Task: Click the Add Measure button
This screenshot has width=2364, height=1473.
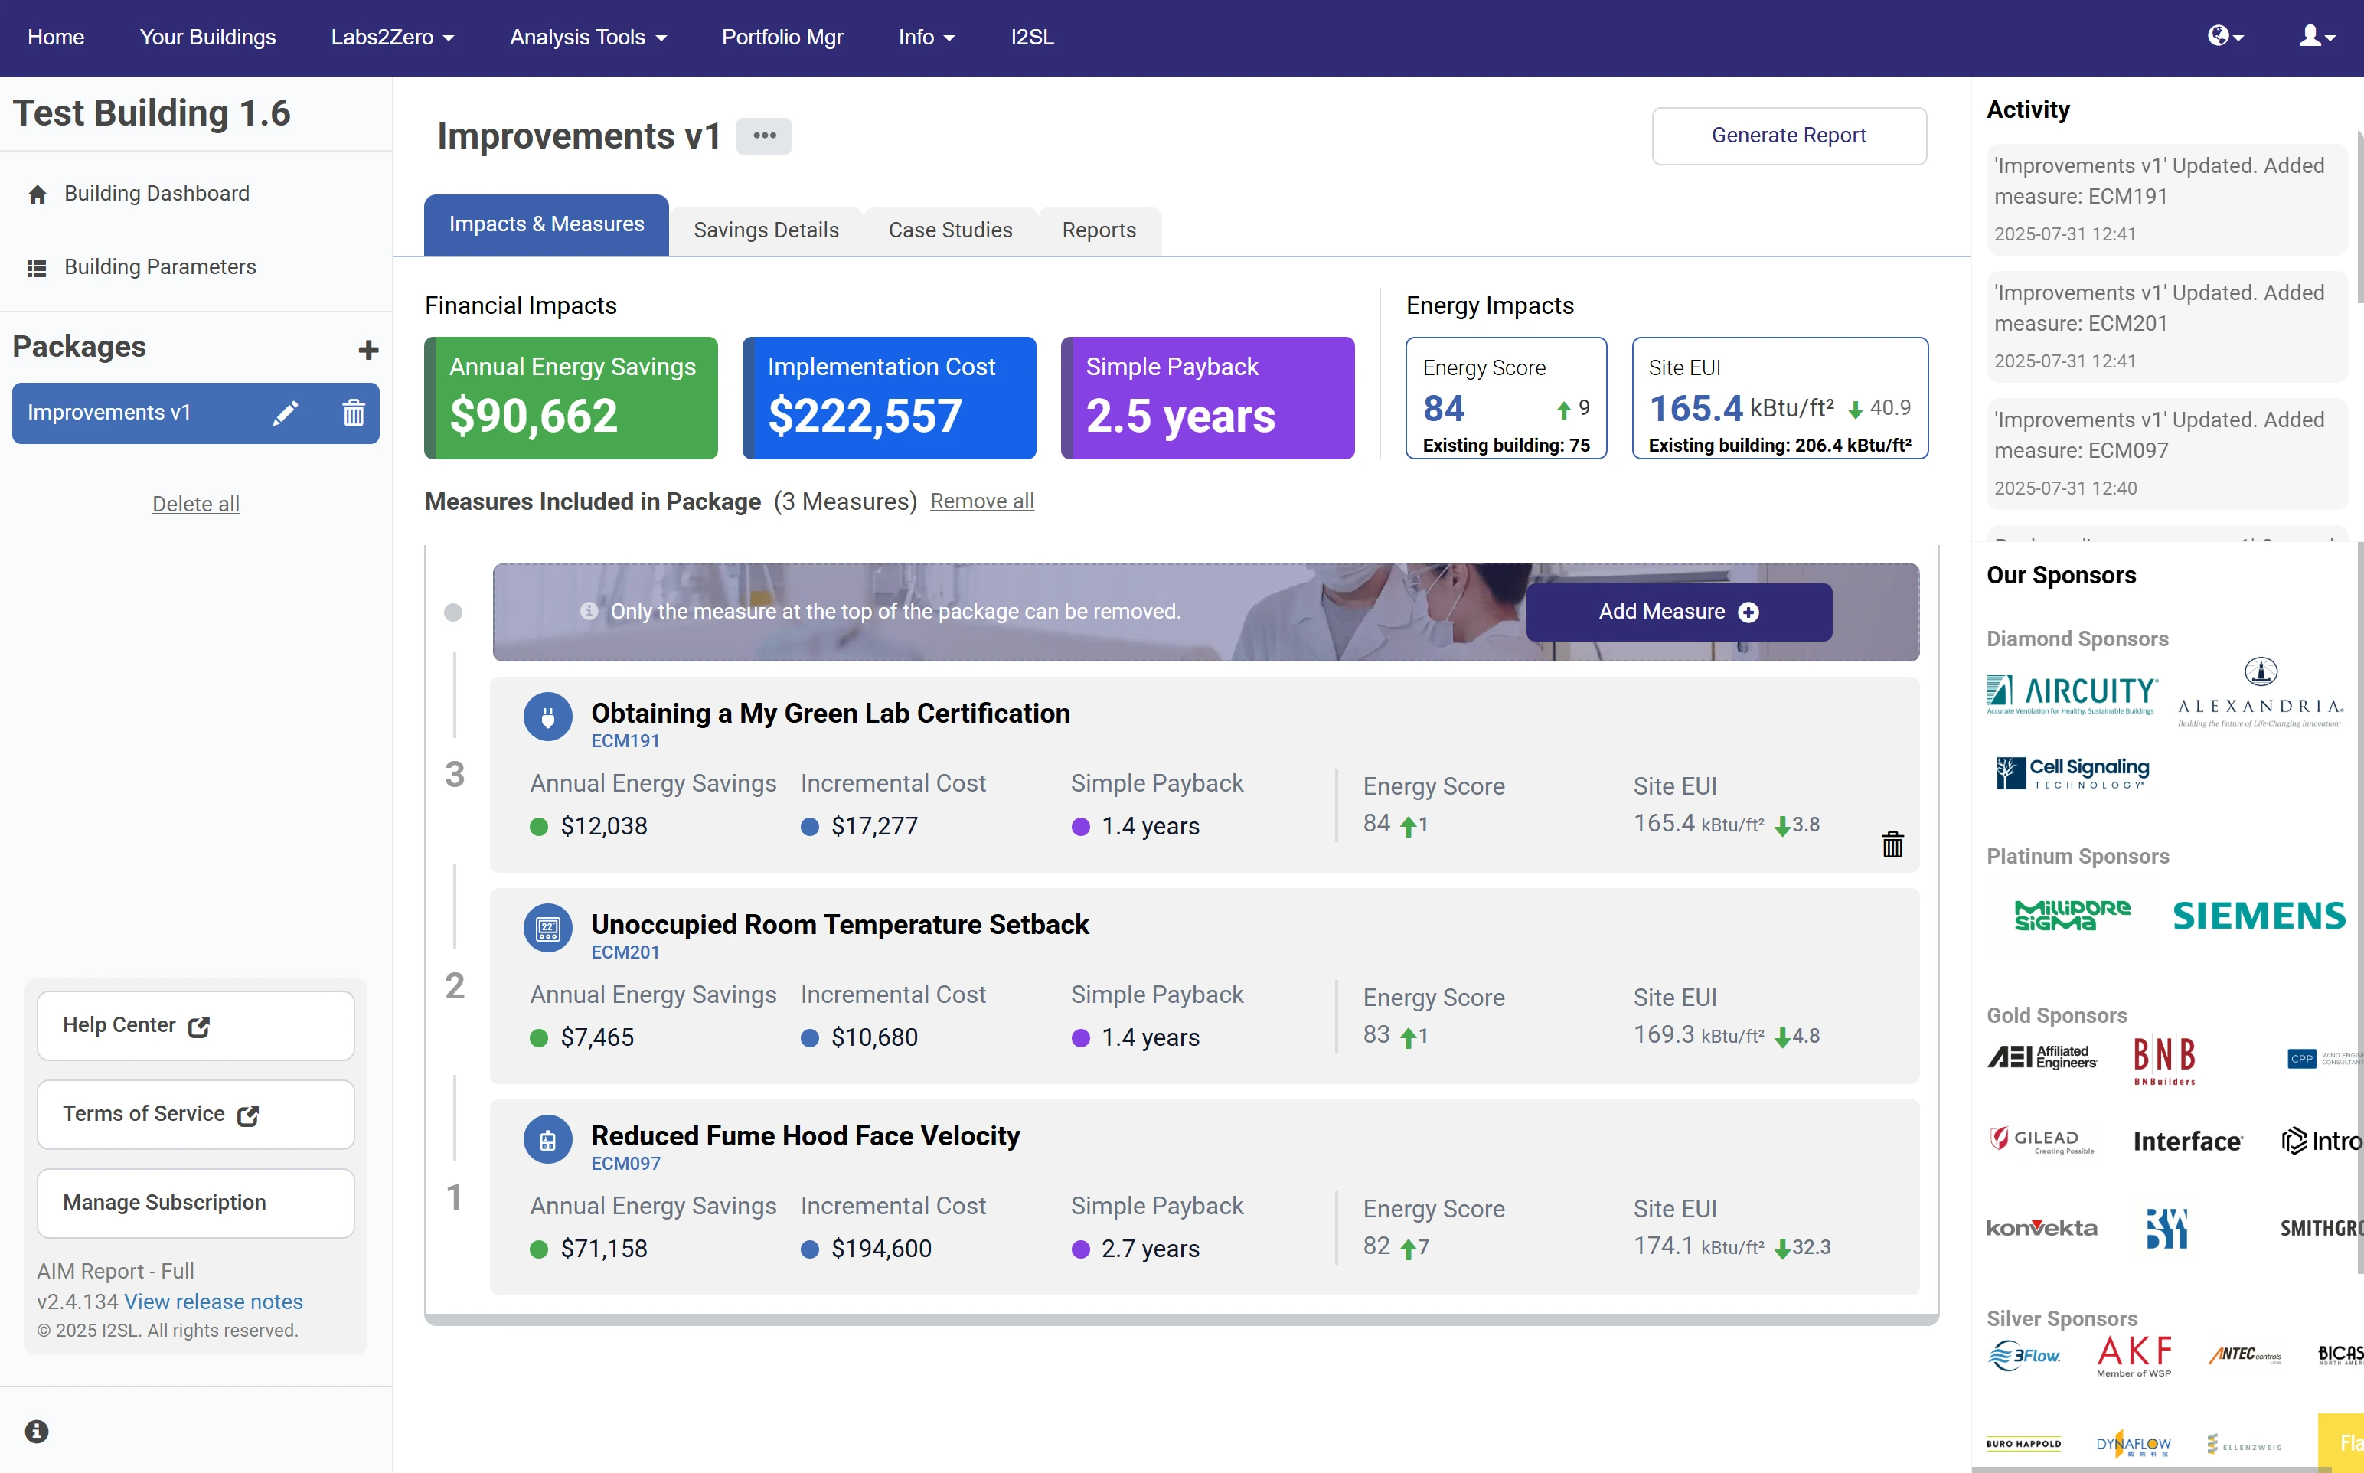Action: pyautogui.click(x=1678, y=612)
